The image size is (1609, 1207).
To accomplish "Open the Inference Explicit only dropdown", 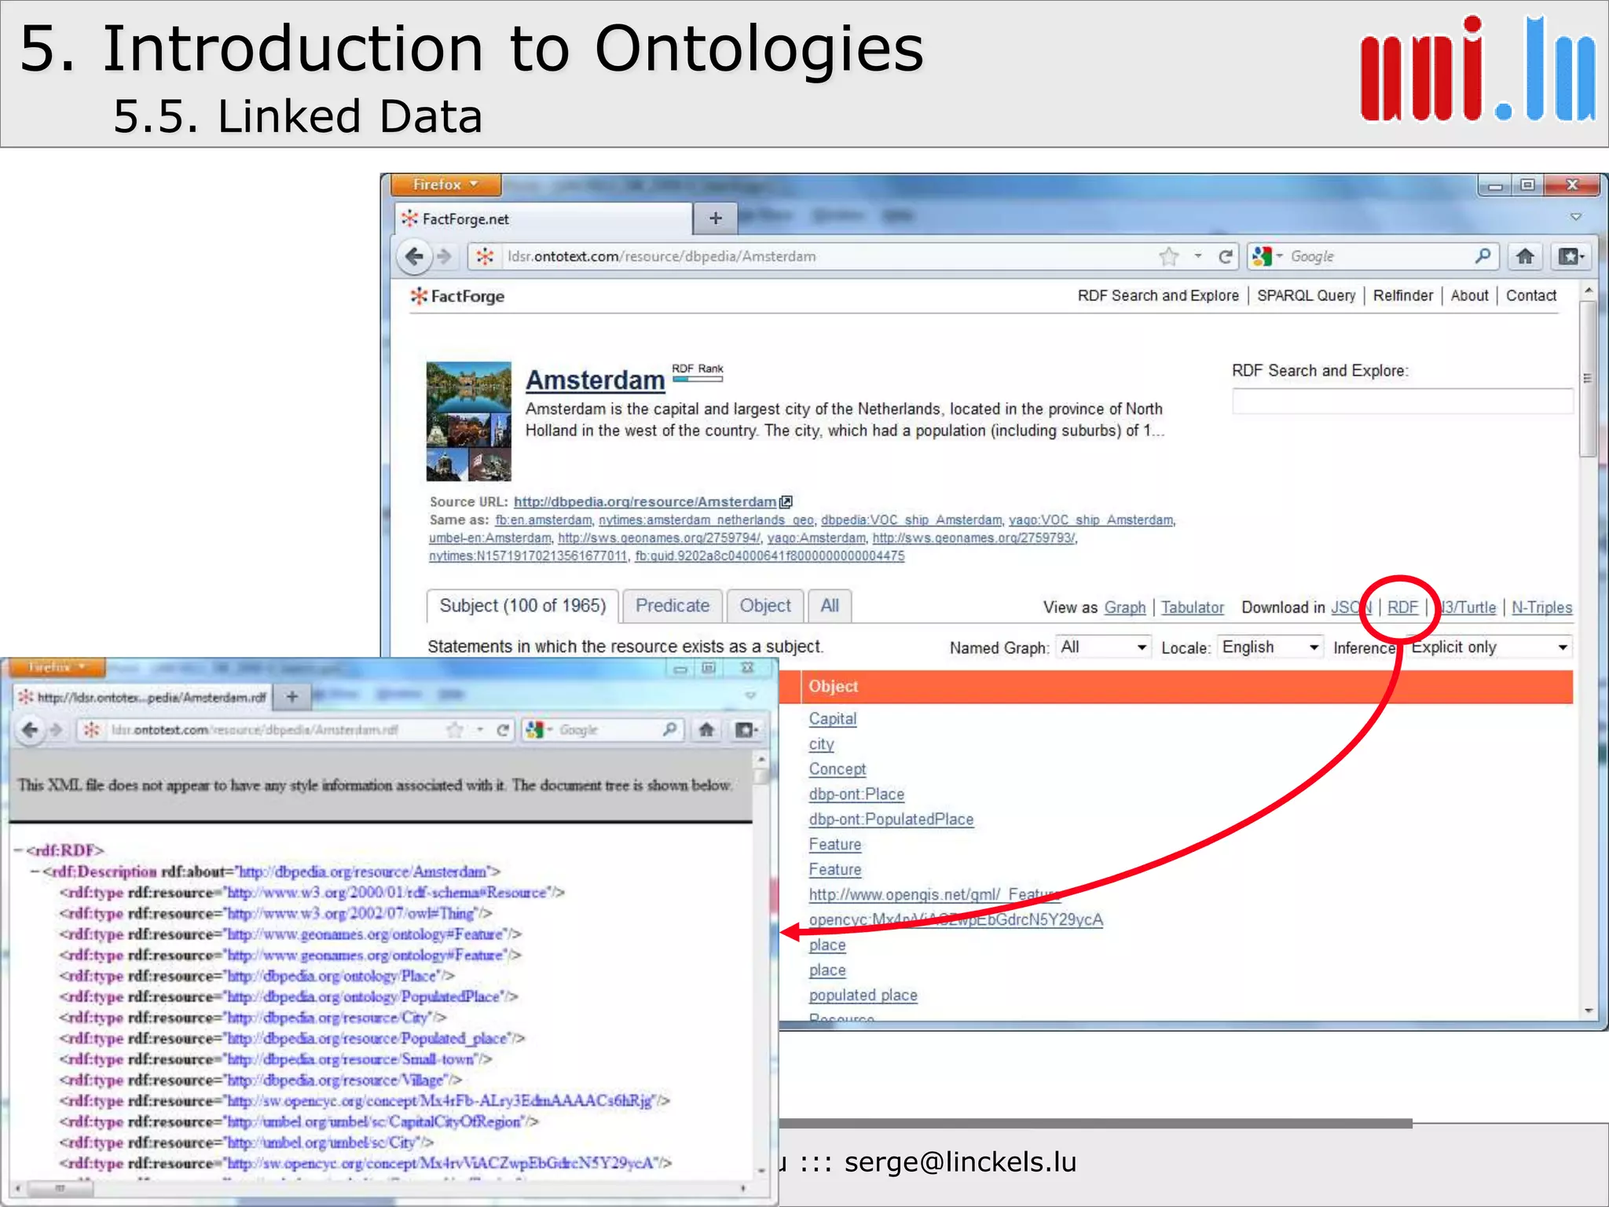I will 1489,648.
